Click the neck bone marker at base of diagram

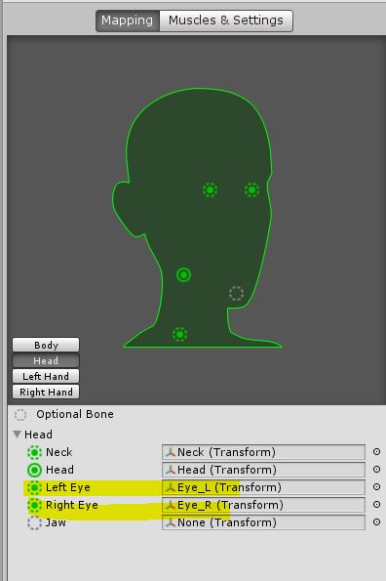point(180,334)
